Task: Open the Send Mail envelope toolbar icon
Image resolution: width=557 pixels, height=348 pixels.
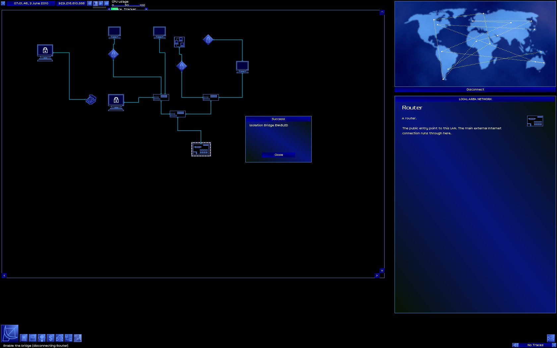Action: tap(59, 338)
